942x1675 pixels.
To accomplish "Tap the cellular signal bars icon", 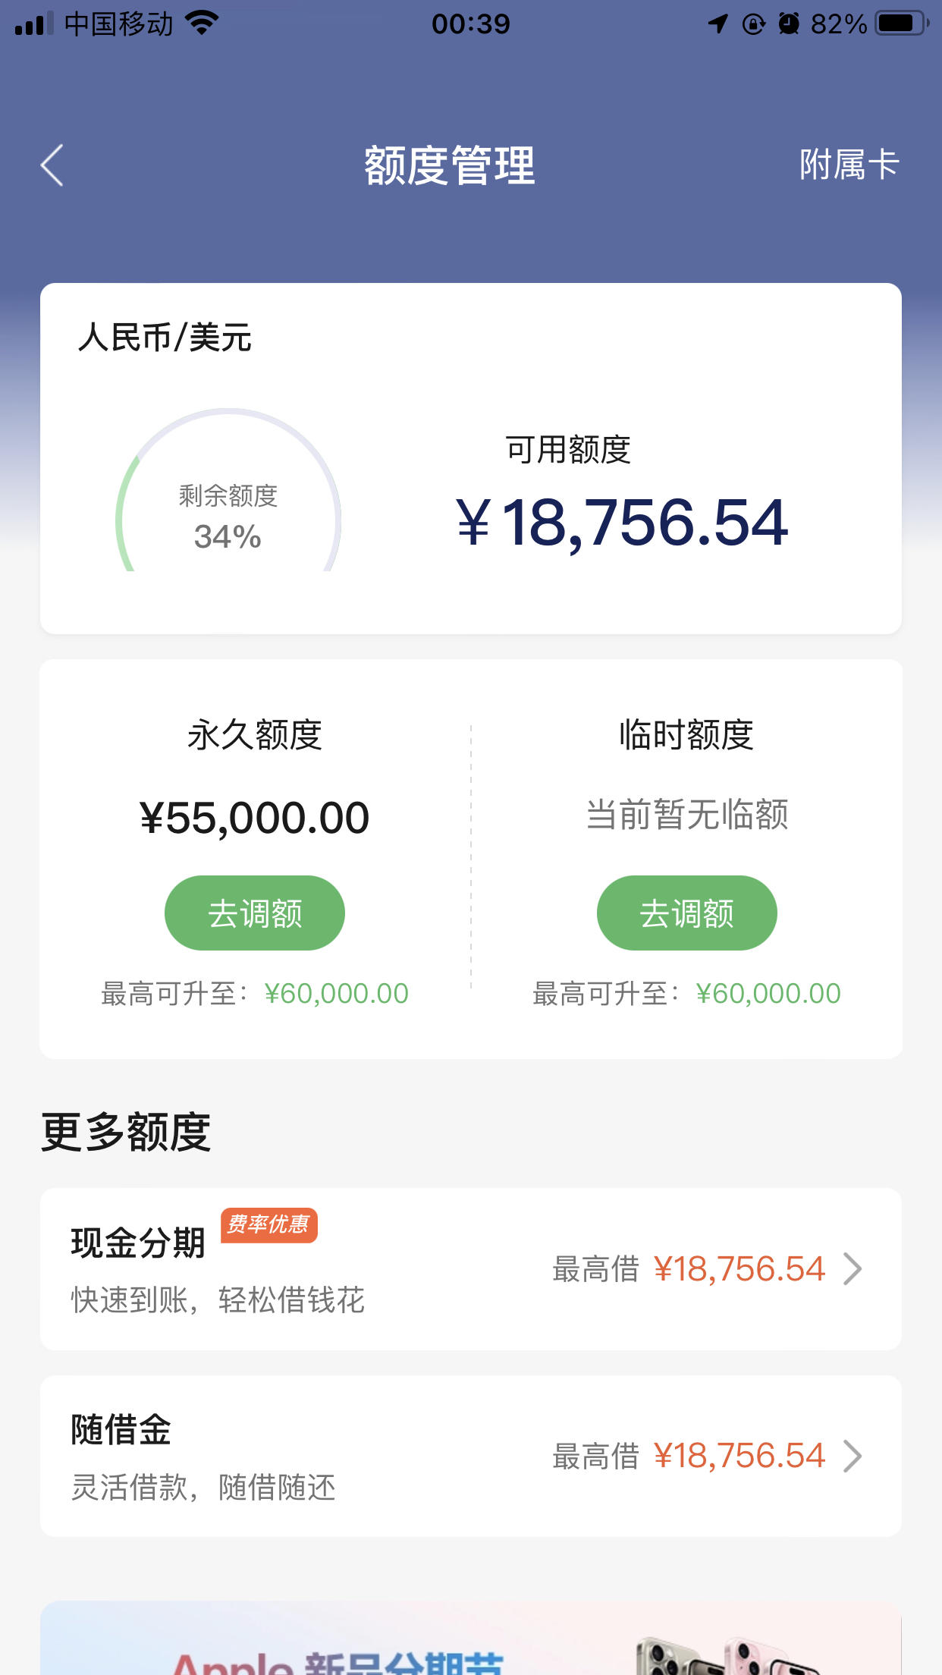I will tap(34, 24).
